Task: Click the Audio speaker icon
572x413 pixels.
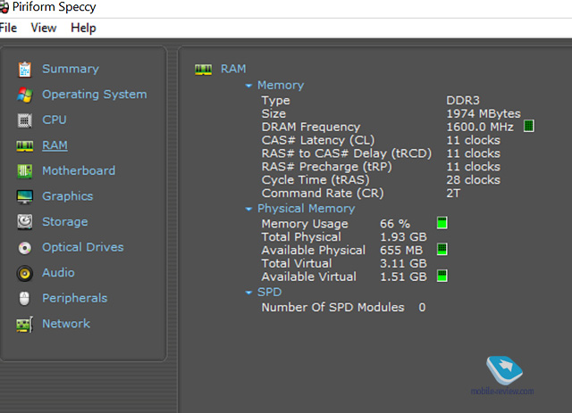Action: [25, 273]
